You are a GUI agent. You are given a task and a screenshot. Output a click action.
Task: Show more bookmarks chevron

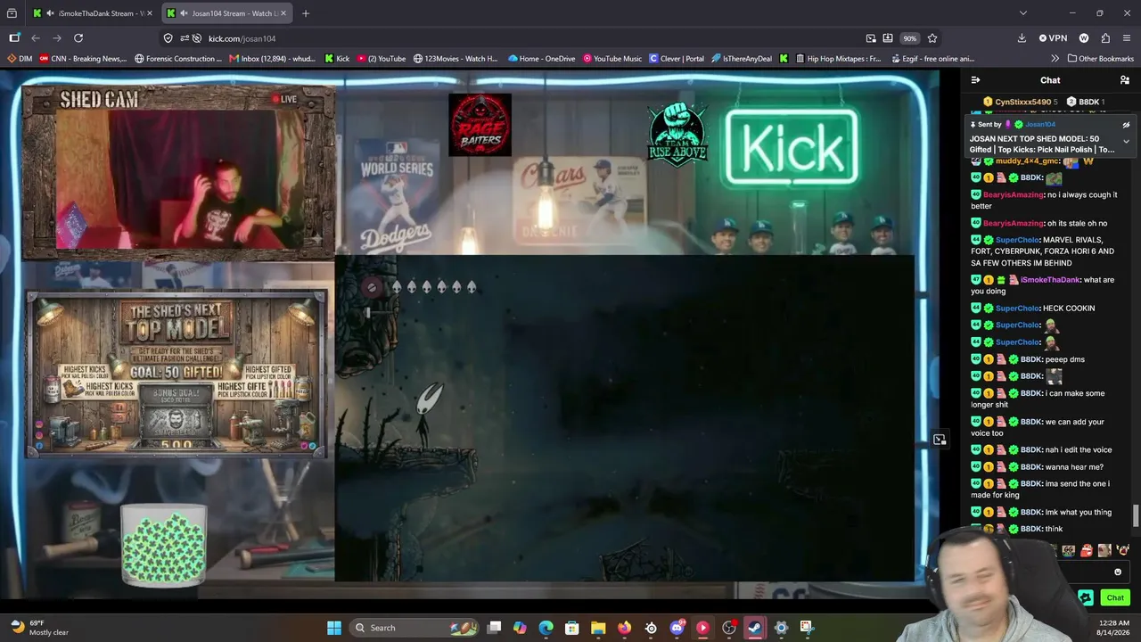[x=1055, y=59]
